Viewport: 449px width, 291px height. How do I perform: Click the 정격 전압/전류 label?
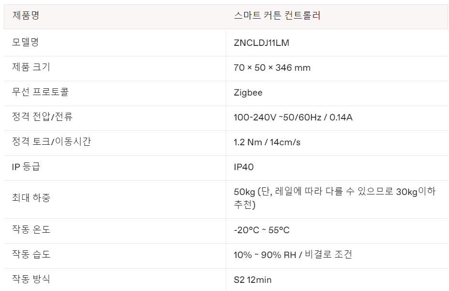(x=42, y=117)
